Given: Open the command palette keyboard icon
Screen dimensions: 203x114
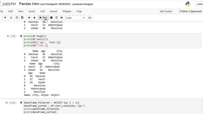Looking at the screenshot, I should click(x=89, y=18).
